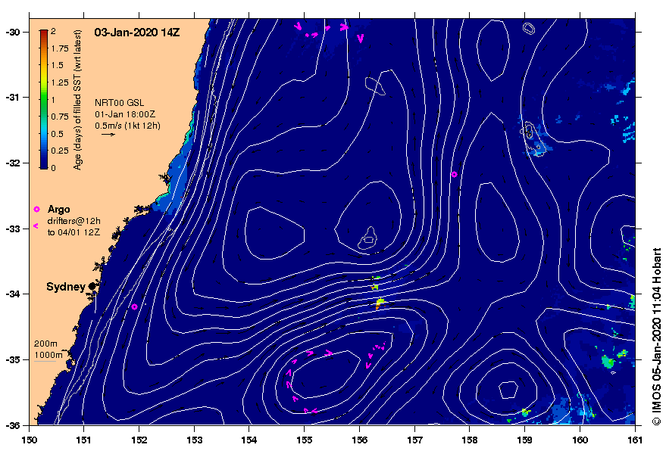This screenshot has height=454, width=666.
Task: Click the 01-Jan 18:00Z text
Action: coord(125,114)
